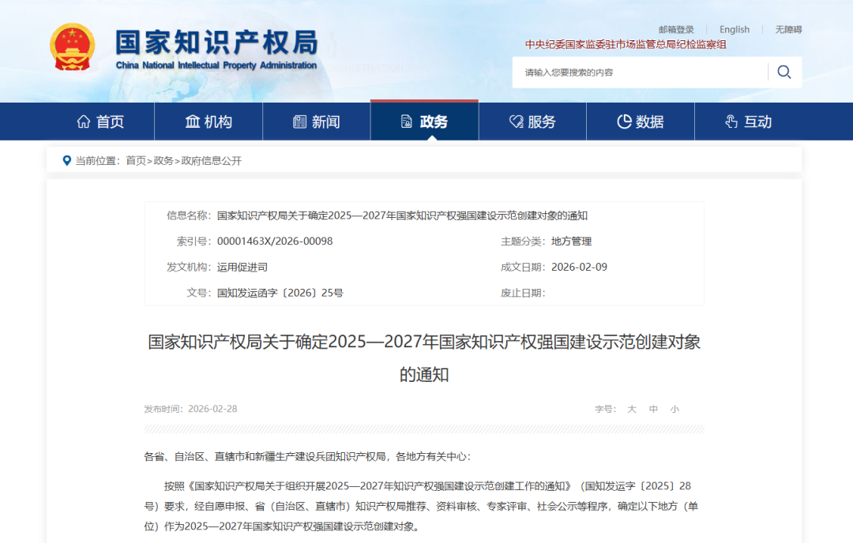Screen dimensions: 853x543
Task: Set font size to 大
Action: (631, 409)
